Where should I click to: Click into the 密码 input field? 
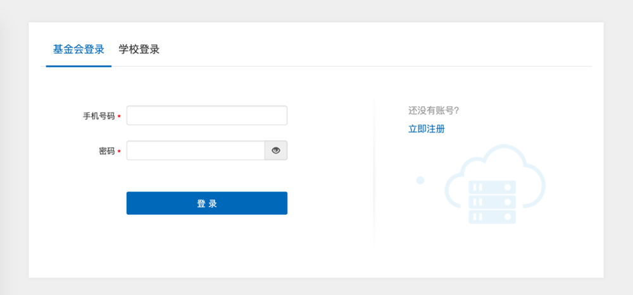pyautogui.click(x=196, y=150)
